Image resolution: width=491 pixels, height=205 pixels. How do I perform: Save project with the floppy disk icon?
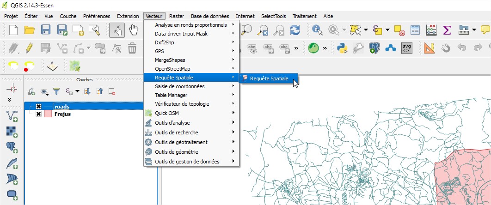click(x=46, y=30)
